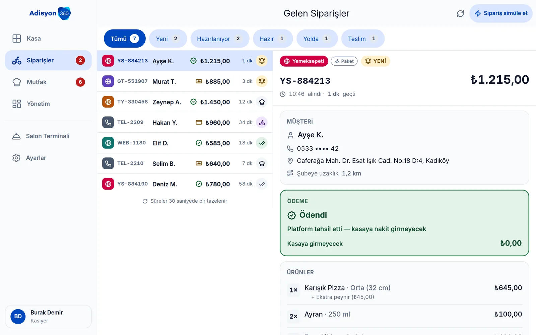Click courier status icon for Hakan Y.

262,122
